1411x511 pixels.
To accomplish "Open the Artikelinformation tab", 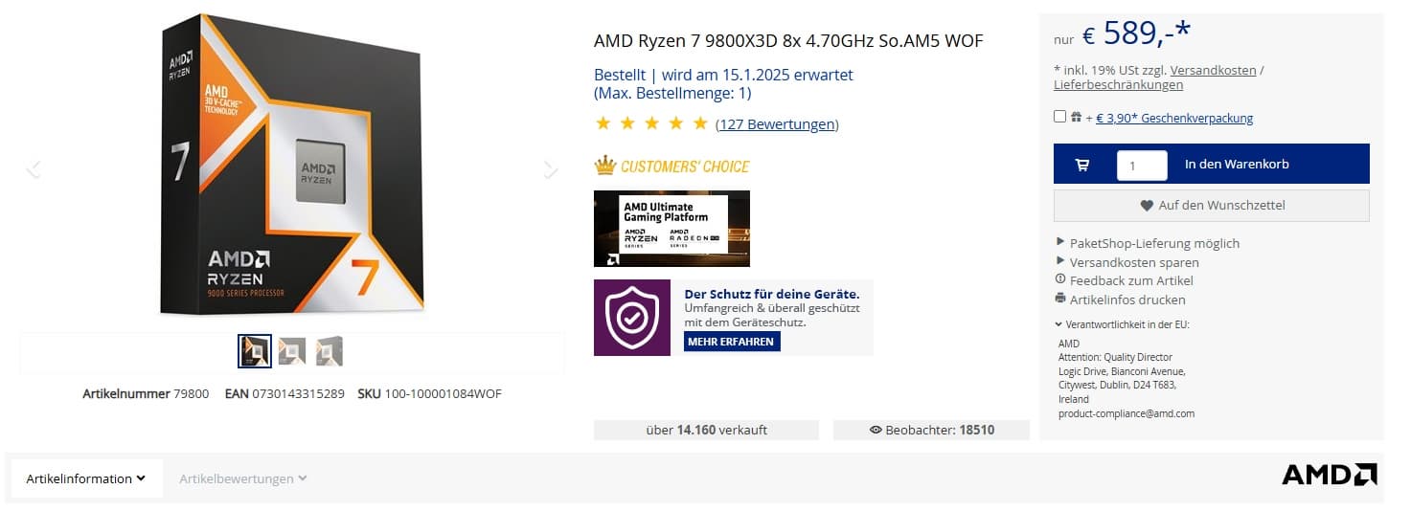I will [x=86, y=478].
